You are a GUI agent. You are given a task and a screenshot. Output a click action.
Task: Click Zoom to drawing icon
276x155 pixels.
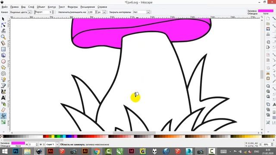pyautogui.click(x=268, y=91)
